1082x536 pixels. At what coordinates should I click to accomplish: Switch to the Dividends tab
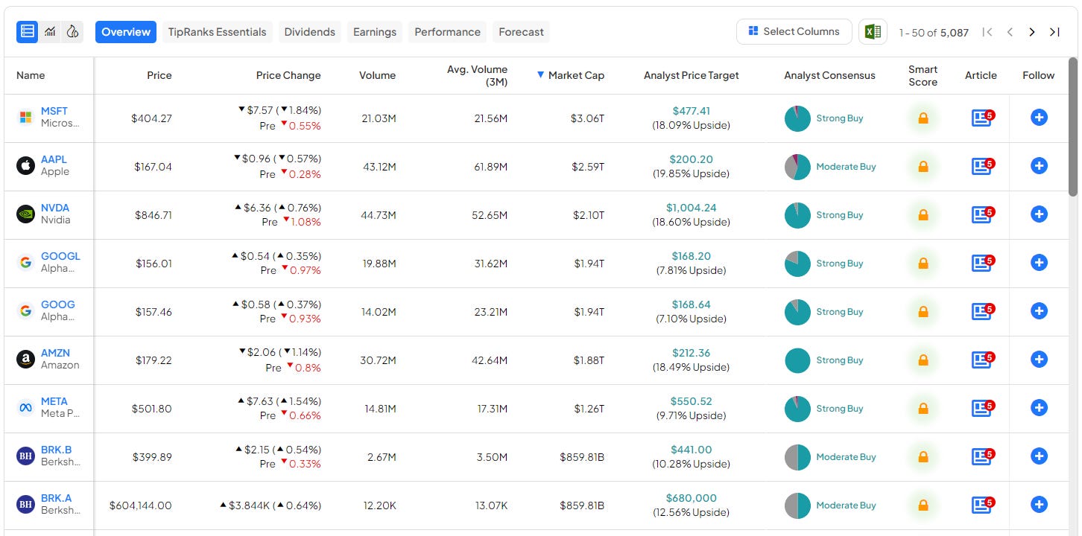(310, 32)
